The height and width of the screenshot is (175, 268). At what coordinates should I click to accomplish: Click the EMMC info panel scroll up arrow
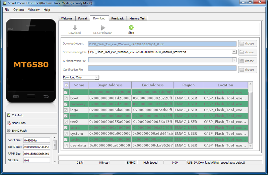click(55, 138)
